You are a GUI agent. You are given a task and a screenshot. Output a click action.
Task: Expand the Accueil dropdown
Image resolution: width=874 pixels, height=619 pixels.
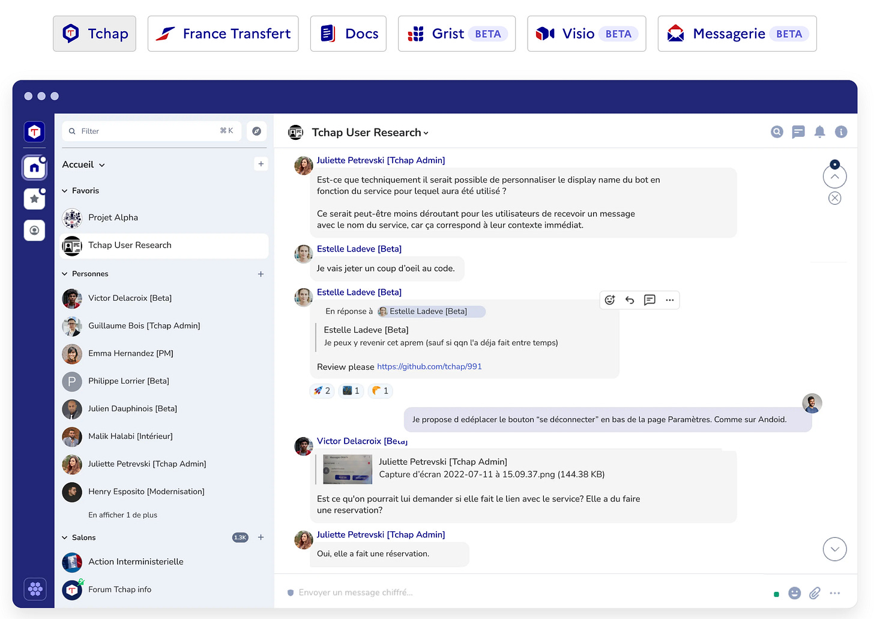pos(83,165)
